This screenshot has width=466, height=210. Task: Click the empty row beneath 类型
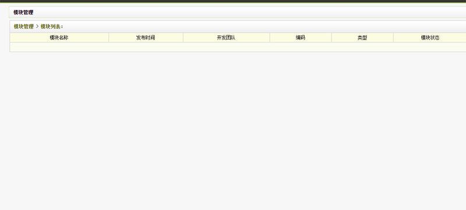coord(362,47)
